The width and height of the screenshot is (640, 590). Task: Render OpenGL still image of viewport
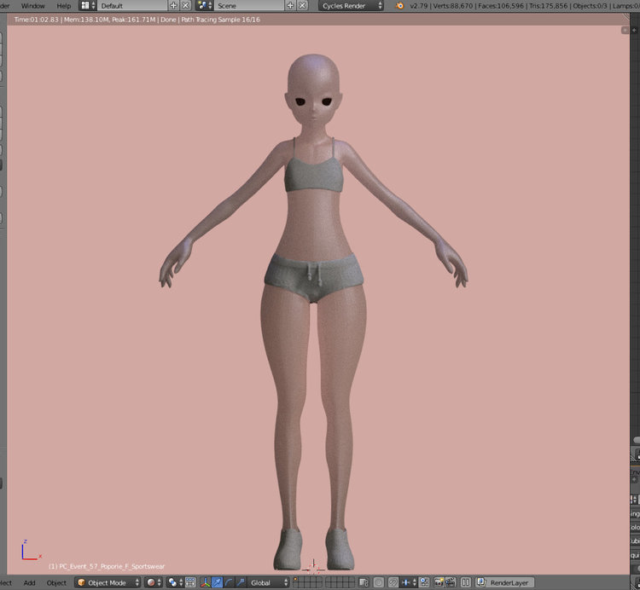[x=439, y=582]
